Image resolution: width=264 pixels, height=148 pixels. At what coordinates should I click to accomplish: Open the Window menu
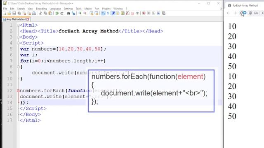118,9
